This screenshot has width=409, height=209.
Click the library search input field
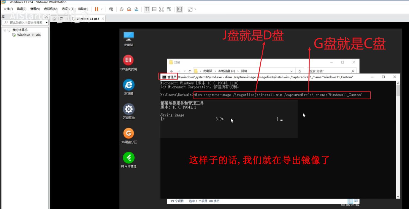(x=26, y=23)
